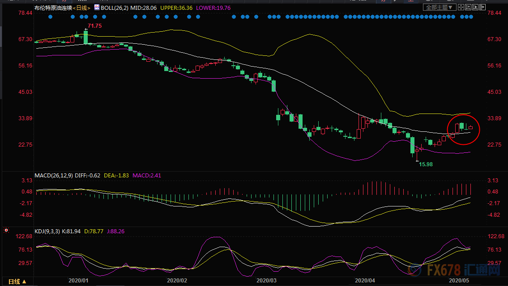Click the 2020/05 date axis label
Screen dimensions: 508x286
click(x=459, y=281)
